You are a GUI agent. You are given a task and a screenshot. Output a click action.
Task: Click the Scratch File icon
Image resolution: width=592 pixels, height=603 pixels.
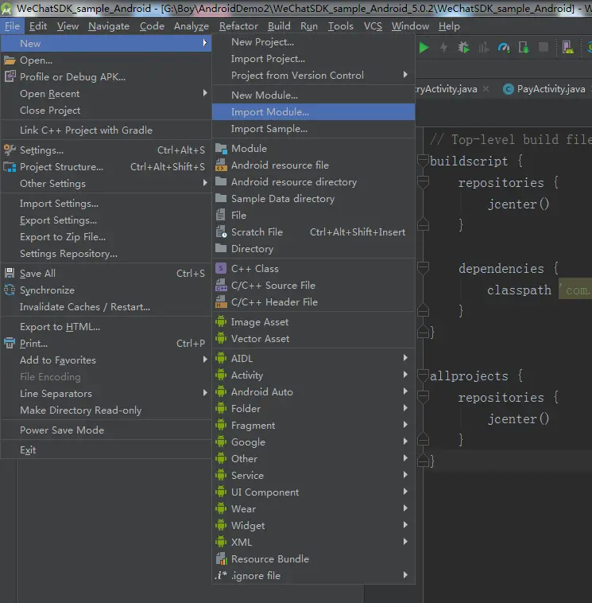[221, 232]
